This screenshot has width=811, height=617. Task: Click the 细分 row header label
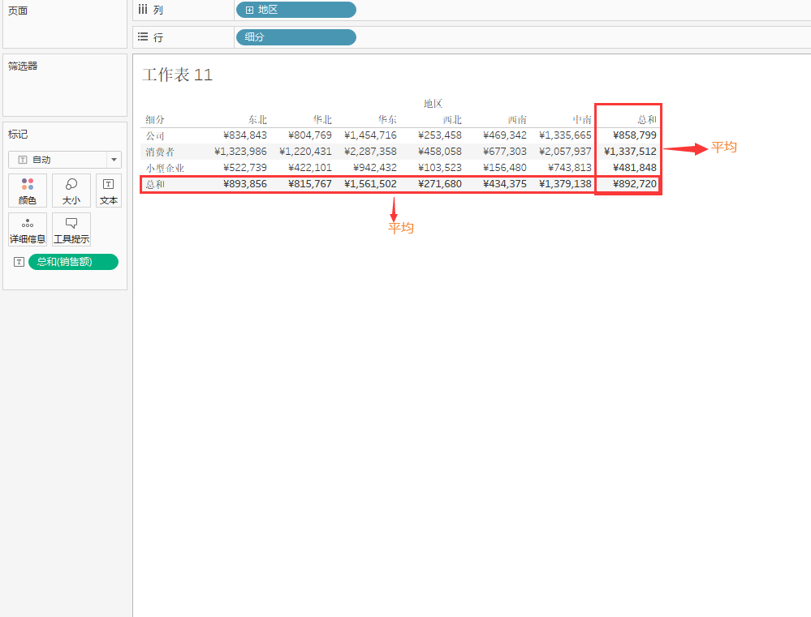[x=154, y=120]
